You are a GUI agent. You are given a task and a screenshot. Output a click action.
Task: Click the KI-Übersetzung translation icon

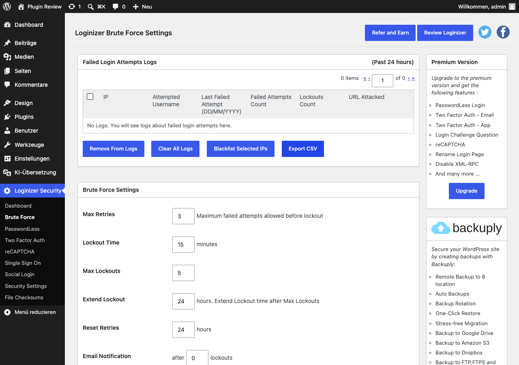tap(7, 172)
